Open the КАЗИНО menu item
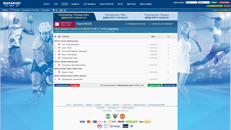Viewport: 231px width, 130px height. (75, 4)
